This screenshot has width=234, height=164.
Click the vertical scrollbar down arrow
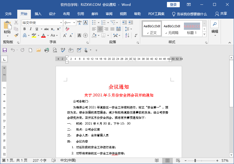pyautogui.click(x=231, y=155)
